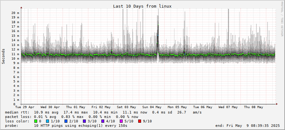Pick the purple 3/10 loss color swatch

tap(85, 121)
